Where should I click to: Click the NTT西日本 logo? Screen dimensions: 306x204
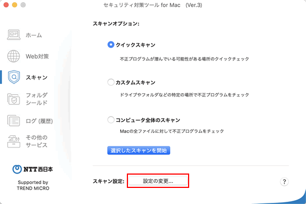coord(33,169)
